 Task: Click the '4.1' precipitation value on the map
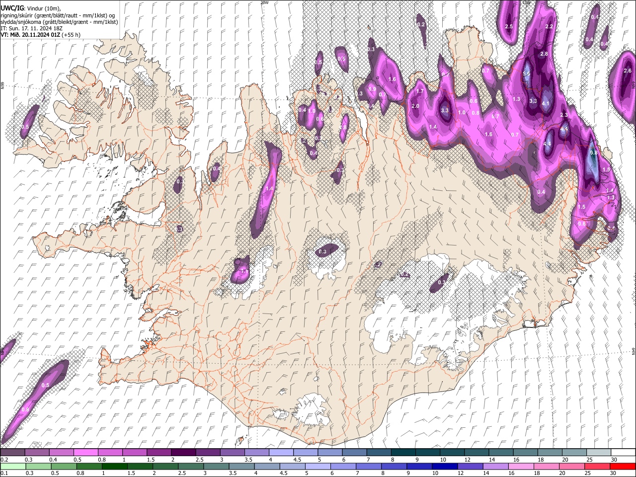click(x=546, y=104)
